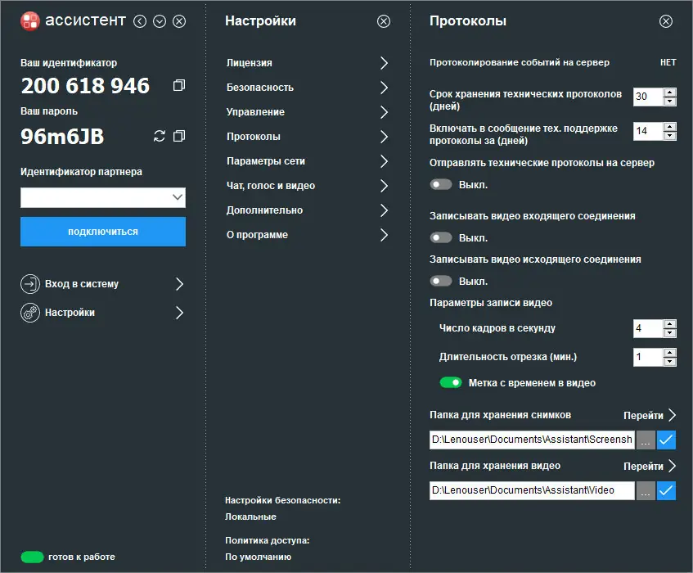Screen dimensions: 693x573
Task: Confirm the video folder path checkmark
Action: tap(667, 490)
